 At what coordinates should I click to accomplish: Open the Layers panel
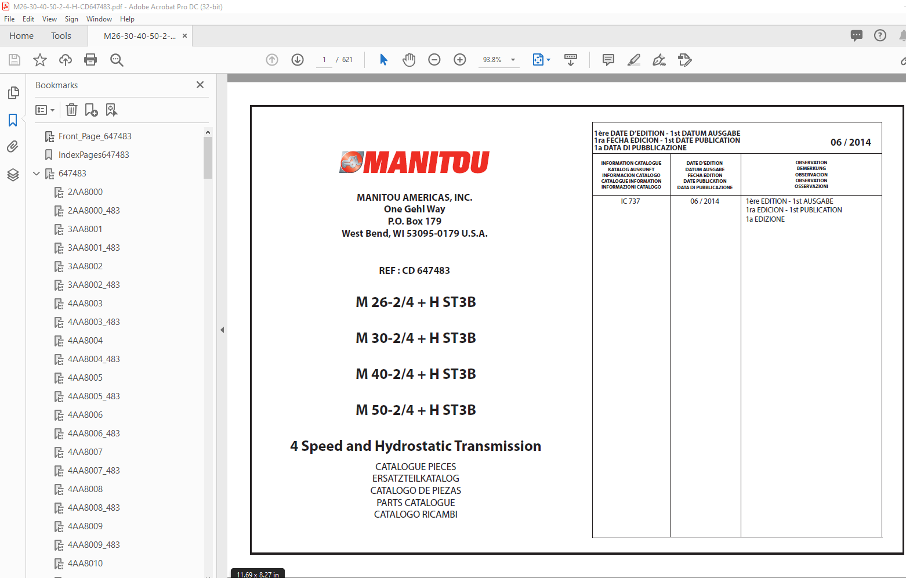pyautogui.click(x=13, y=175)
